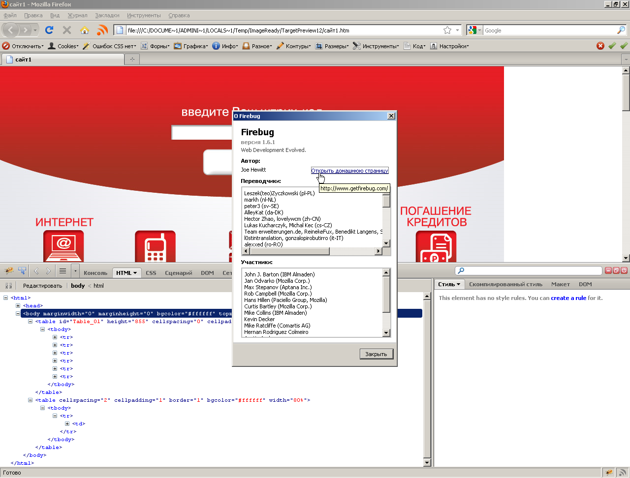Switch to the Сценарий tab in Firebug

179,273
